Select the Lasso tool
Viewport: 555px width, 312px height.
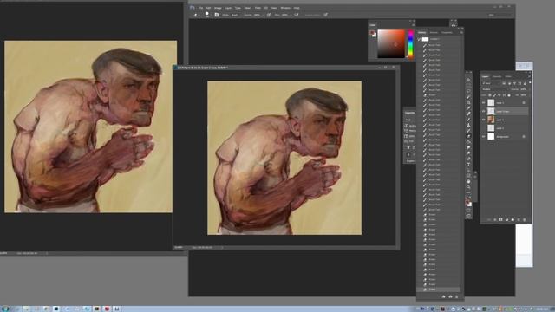click(x=468, y=91)
